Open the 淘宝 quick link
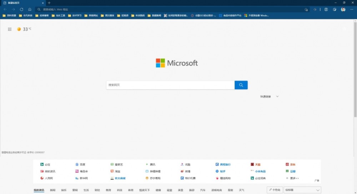This screenshot has width=357, height=194. [x=115, y=171]
